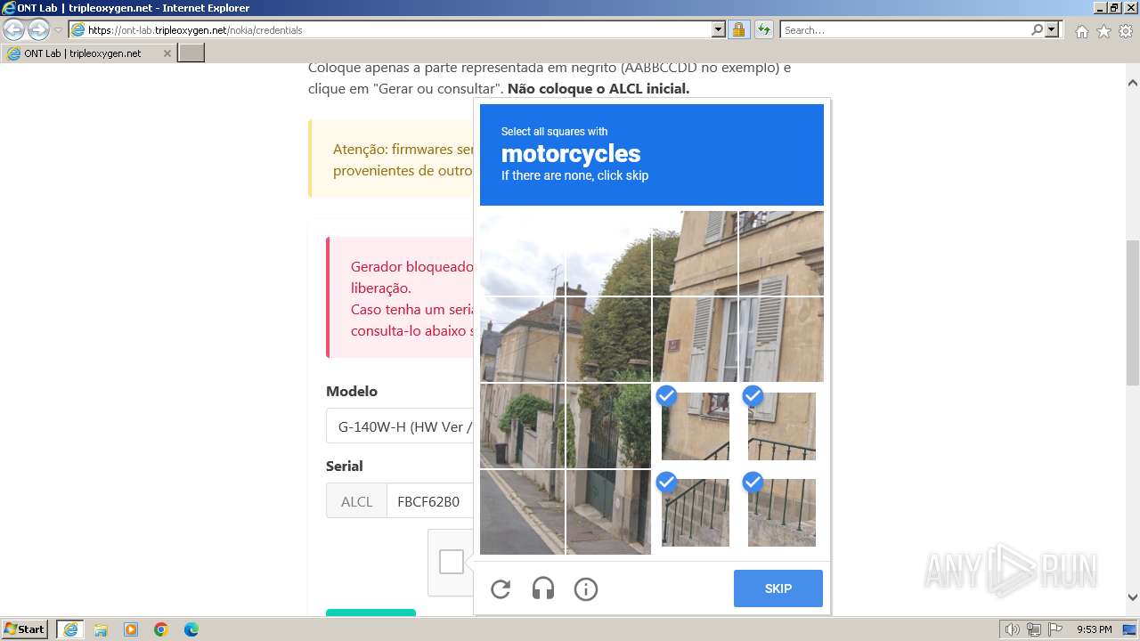The width and height of the screenshot is (1140, 641).
Task: Click the vertical scrollbar thumb
Action: (x=1133, y=312)
